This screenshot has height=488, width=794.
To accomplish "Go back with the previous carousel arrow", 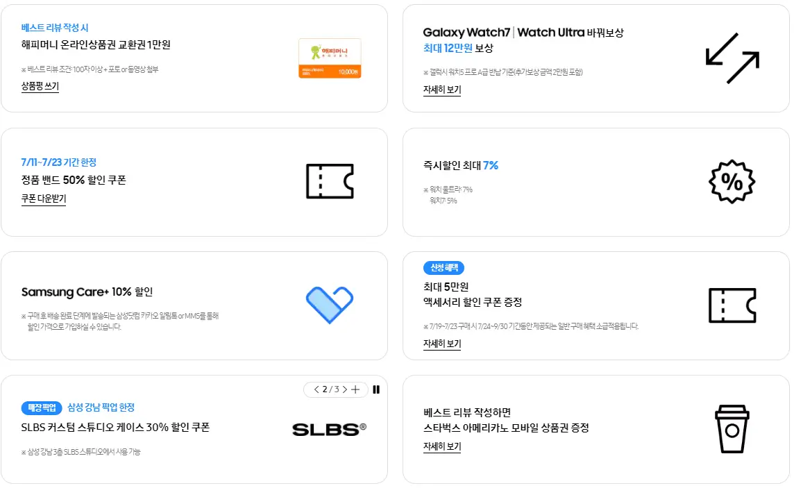I will pyautogui.click(x=316, y=389).
